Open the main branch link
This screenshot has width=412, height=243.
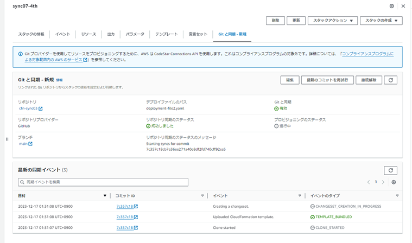coord(26,144)
